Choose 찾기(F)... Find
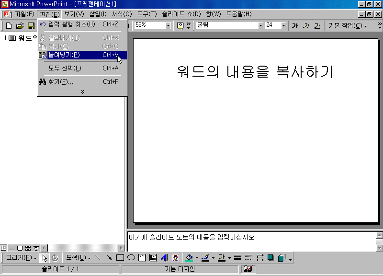 [82, 81]
